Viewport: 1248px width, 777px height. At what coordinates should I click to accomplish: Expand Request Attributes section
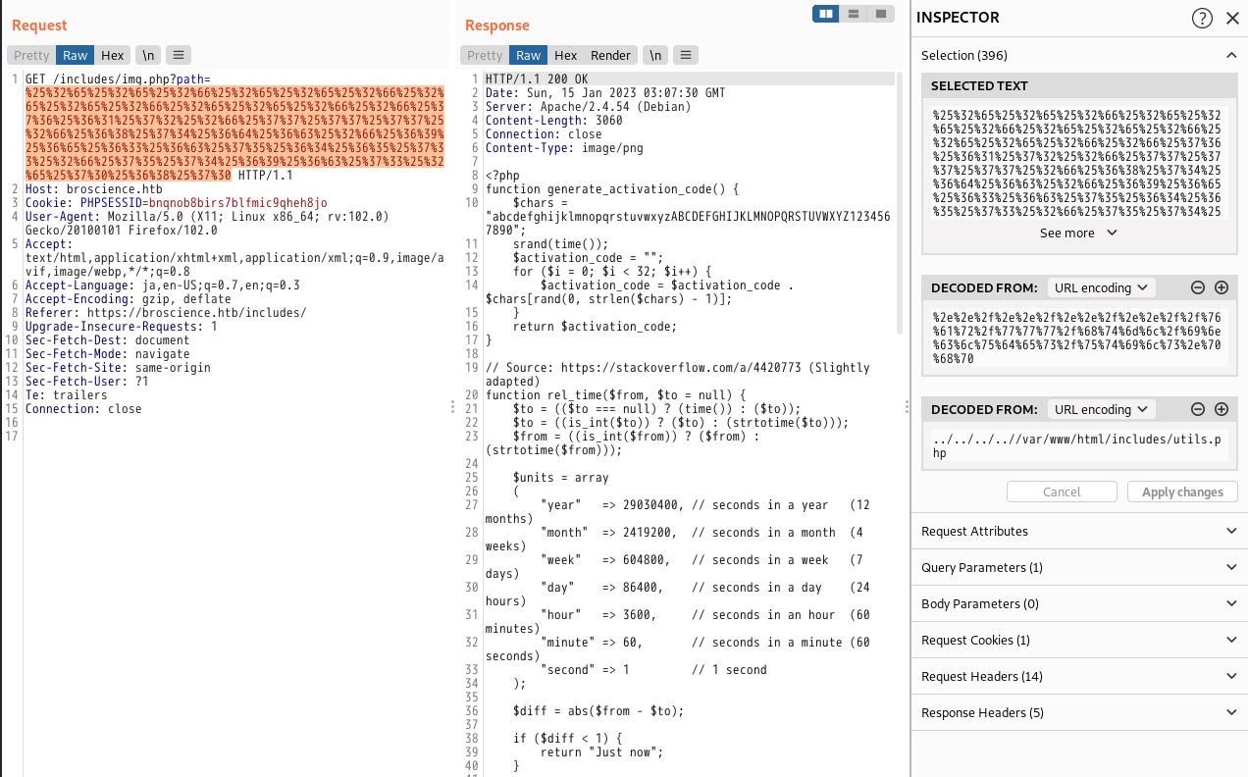(x=1079, y=531)
